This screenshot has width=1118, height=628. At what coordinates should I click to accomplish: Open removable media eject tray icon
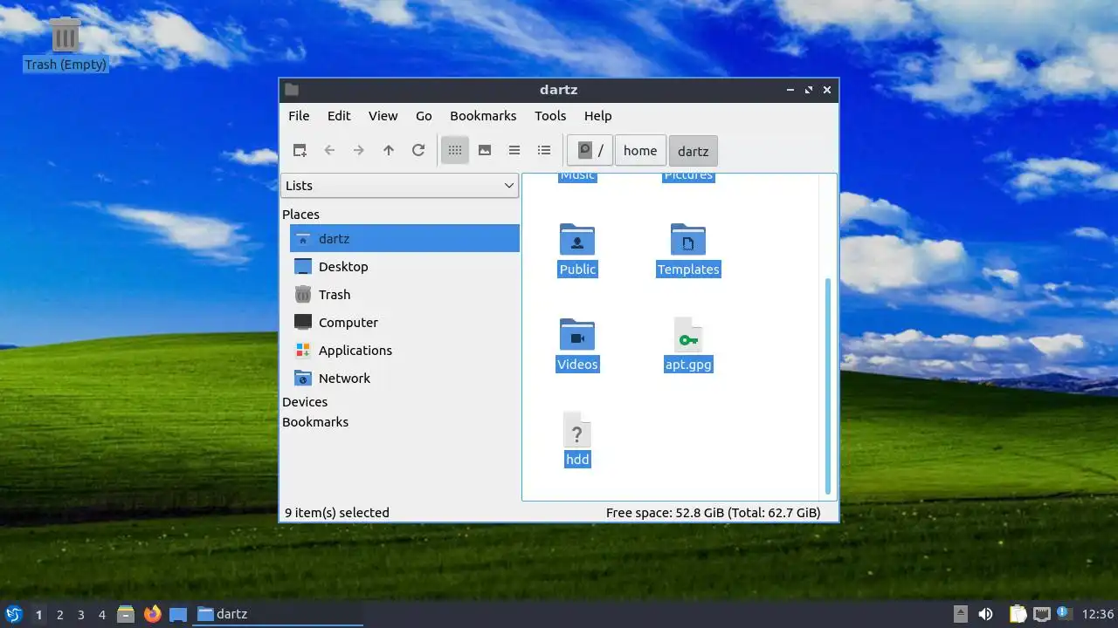pyautogui.click(x=960, y=614)
